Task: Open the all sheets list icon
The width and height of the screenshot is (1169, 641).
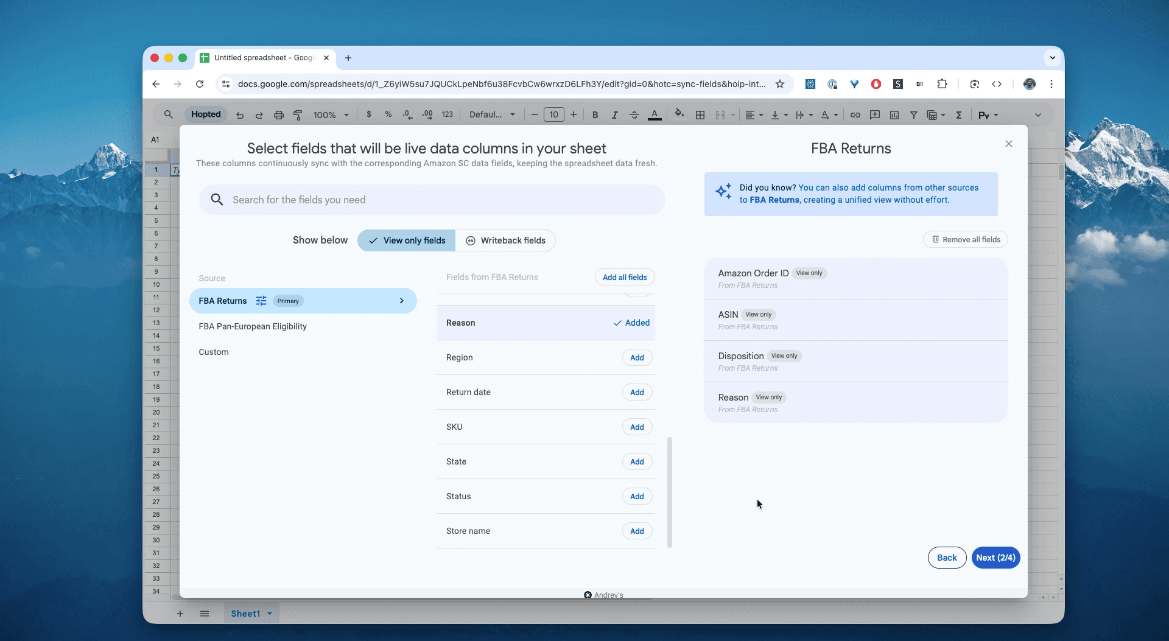Action: click(205, 614)
